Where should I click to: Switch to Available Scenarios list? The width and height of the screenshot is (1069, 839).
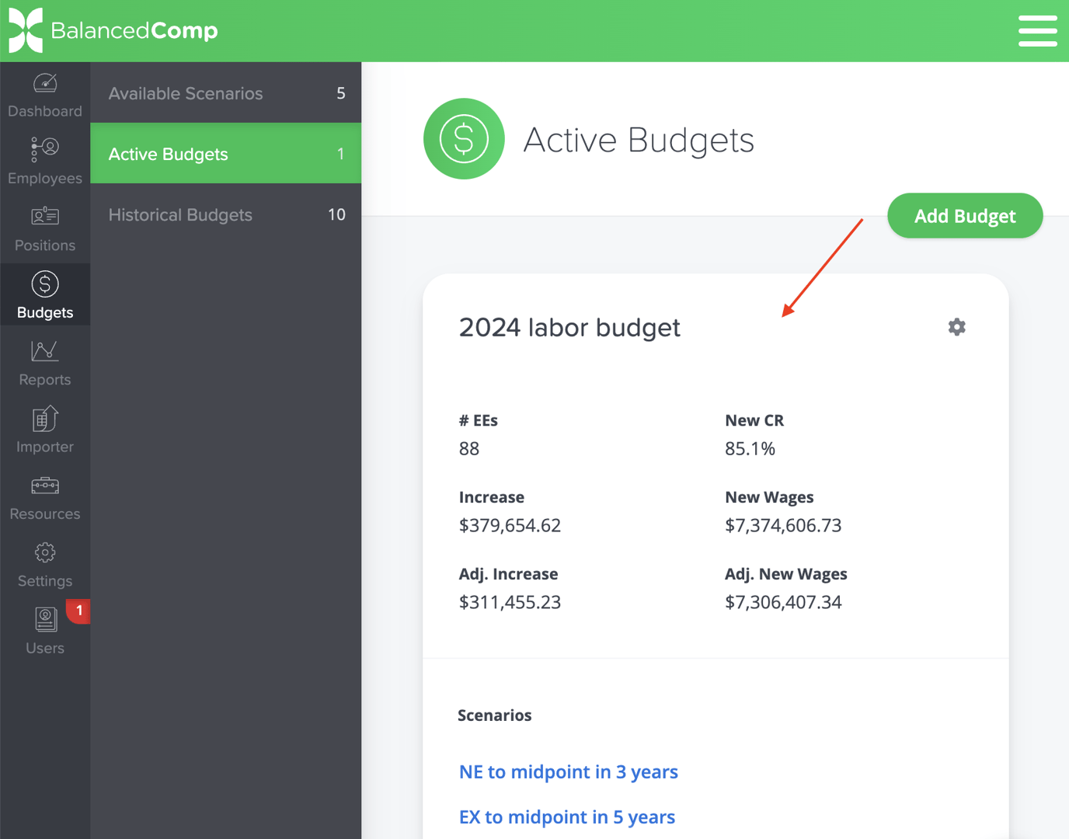tap(226, 93)
